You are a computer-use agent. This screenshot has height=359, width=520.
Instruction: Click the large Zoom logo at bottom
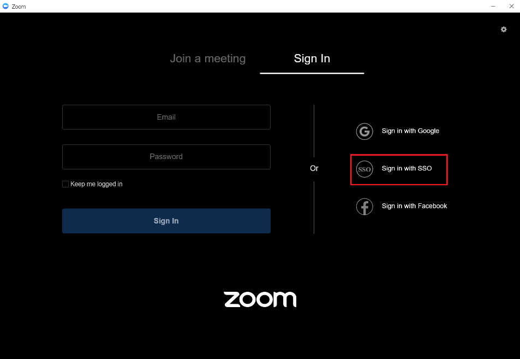pyautogui.click(x=260, y=299)
